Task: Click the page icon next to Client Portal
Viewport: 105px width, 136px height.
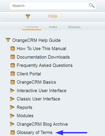Action: [13, 74]
